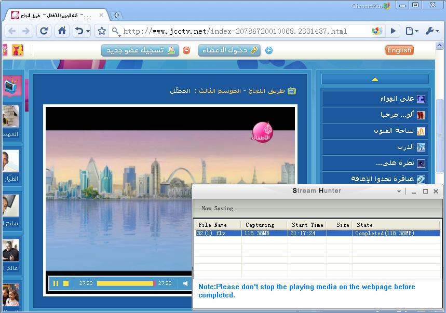This screenshot has width=446, height=313.
Task: Open the Stream Hunter title bar dropdown arrow
Action: click(398, 191)
